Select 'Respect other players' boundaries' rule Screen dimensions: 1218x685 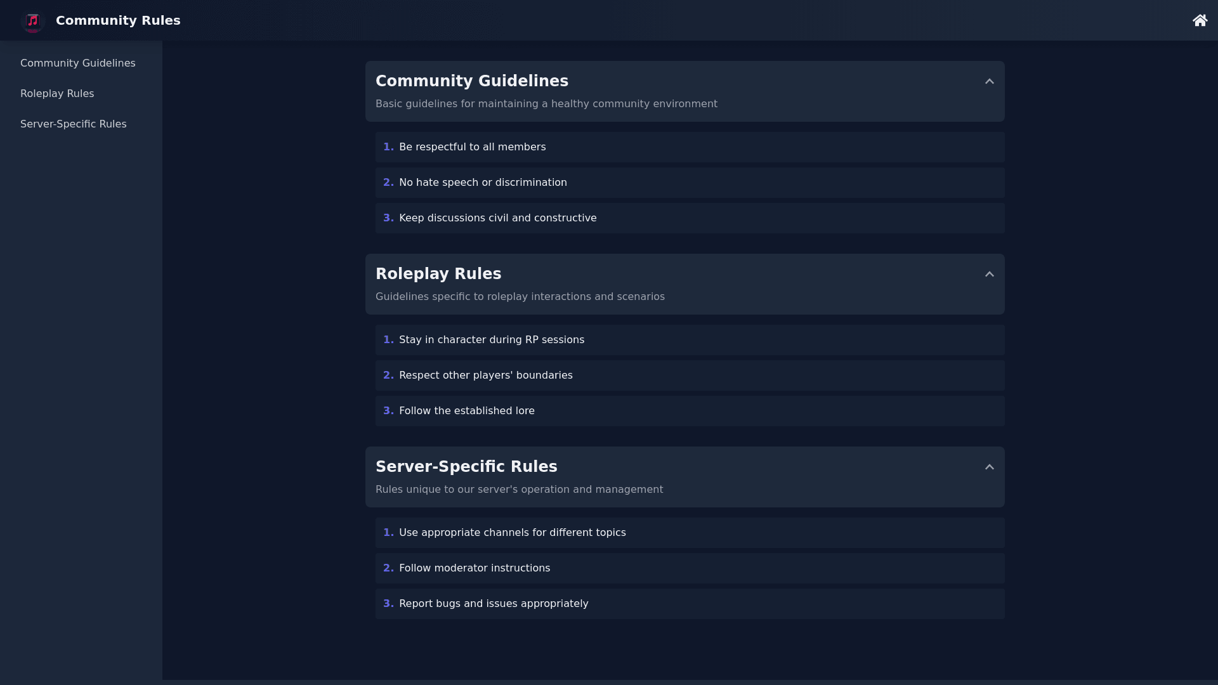(x=485, y=375)
